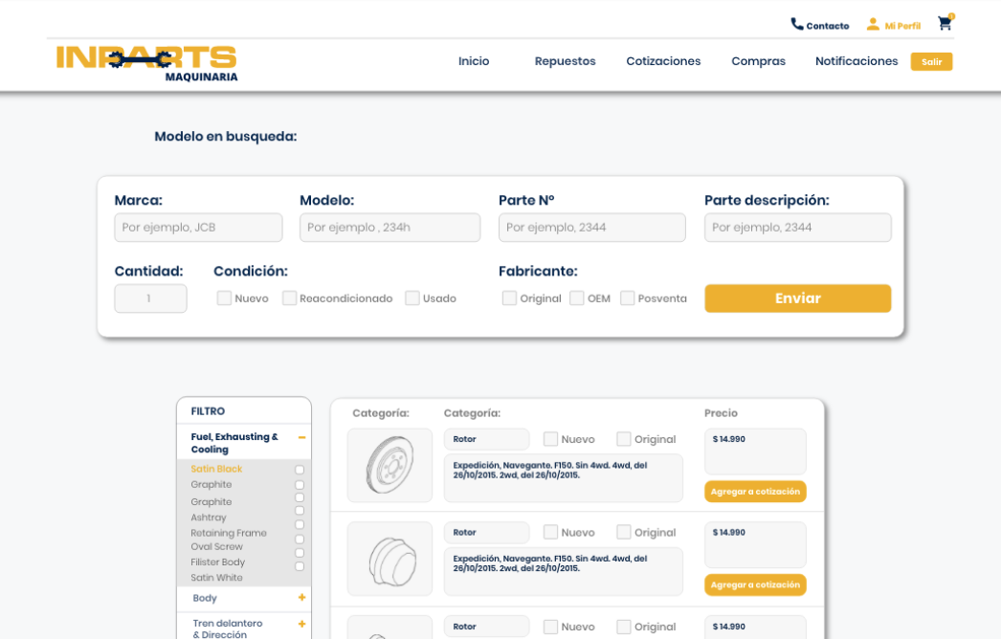Click the Contacto phone icon

point(797,25)
